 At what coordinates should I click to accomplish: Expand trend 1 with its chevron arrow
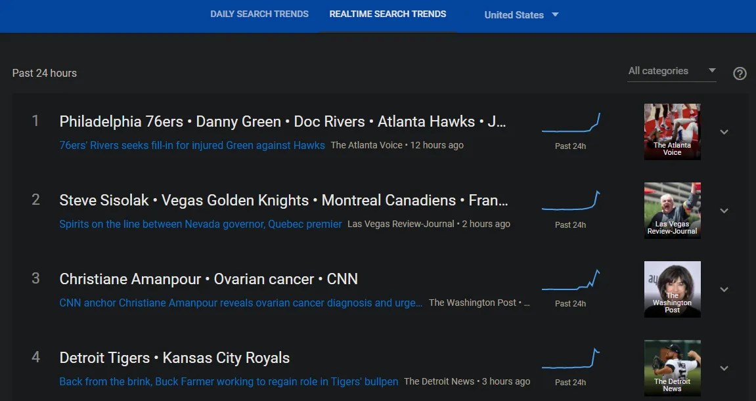724,132
